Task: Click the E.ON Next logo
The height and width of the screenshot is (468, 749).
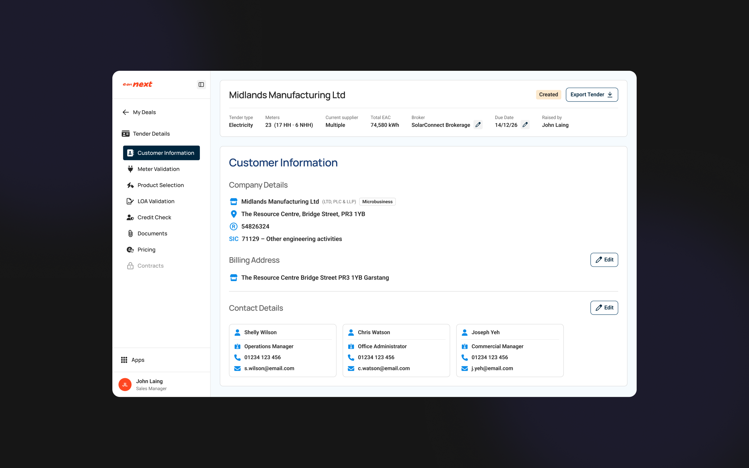Action: tap(138, 84)
